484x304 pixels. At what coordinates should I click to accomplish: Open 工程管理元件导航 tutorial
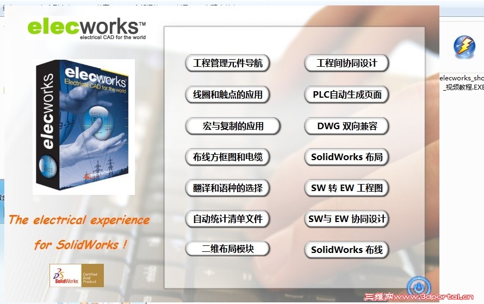pos(227,63)
